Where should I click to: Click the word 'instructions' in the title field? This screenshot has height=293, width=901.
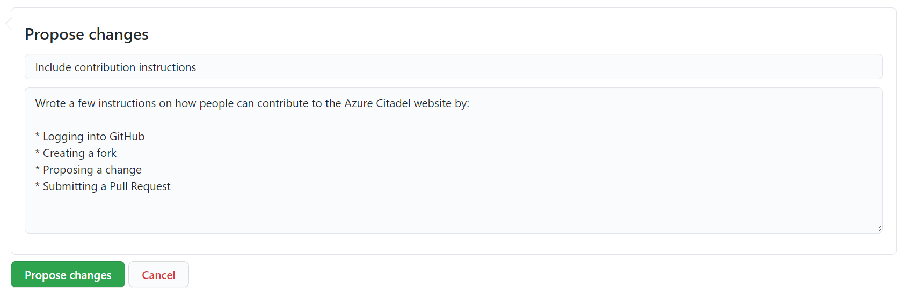(x=167, y=67)
